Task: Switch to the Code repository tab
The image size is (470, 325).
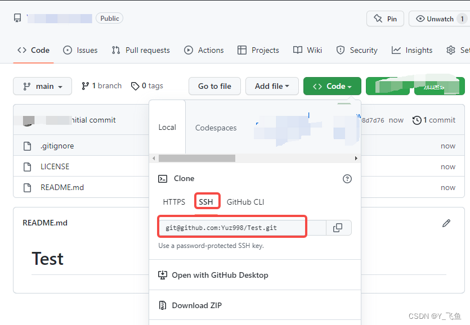Action: (x=34, y=50)
